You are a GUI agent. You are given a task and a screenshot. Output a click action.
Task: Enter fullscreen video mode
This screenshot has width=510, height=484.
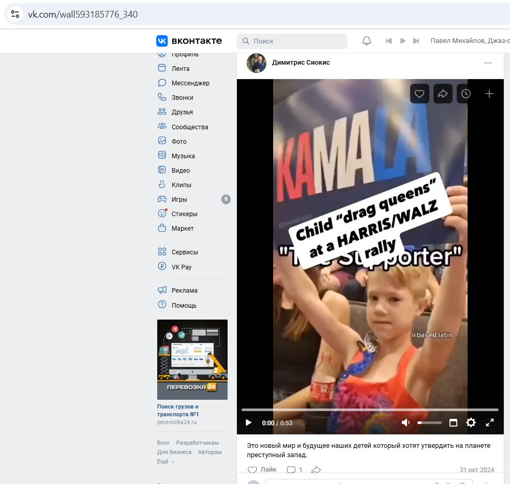[x=490, y=422]
